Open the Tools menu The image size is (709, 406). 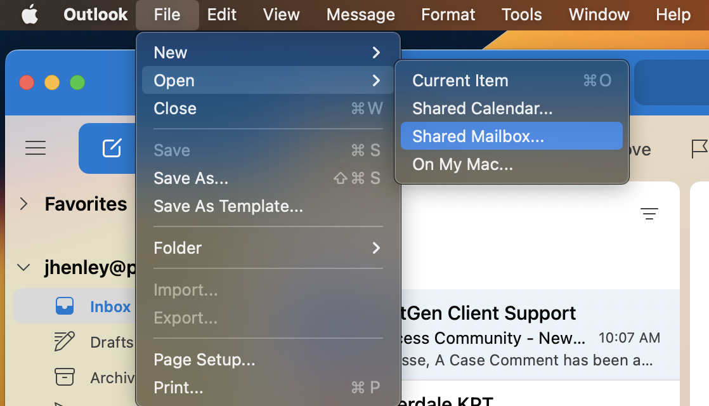pos(521,15)
